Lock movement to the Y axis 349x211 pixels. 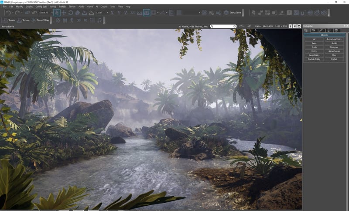coord(119,13)
